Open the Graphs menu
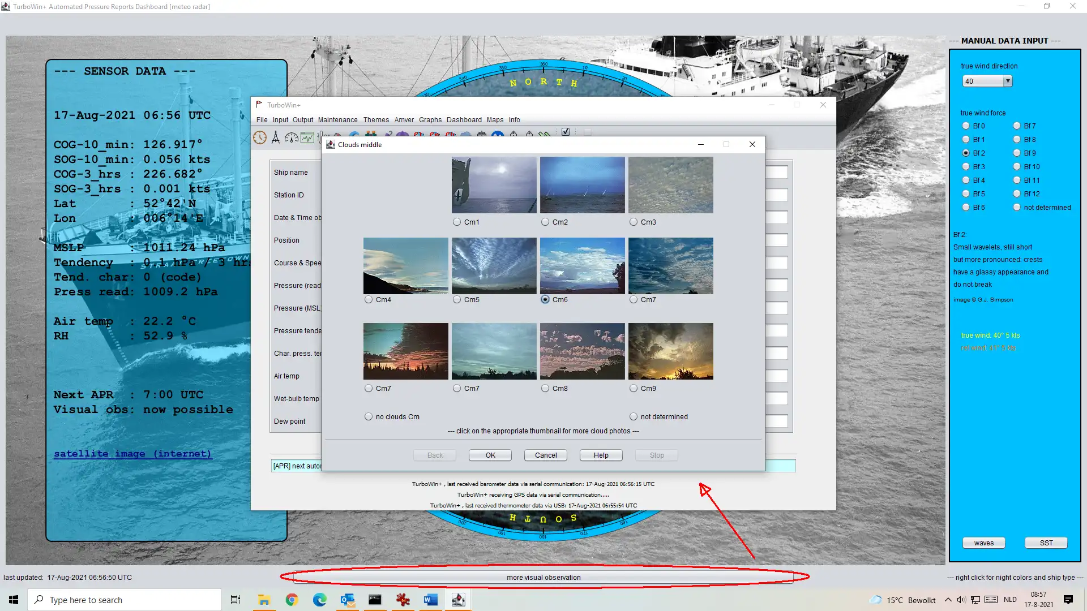This screenshot has height=611, width=1087. pyautogui.click(x=429, y=119)
